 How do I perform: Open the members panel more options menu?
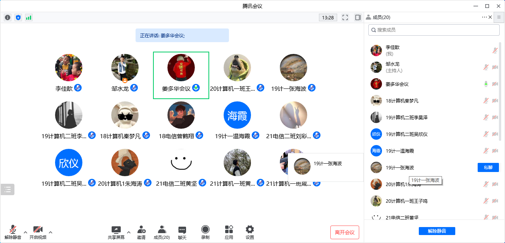click(484, 17)
